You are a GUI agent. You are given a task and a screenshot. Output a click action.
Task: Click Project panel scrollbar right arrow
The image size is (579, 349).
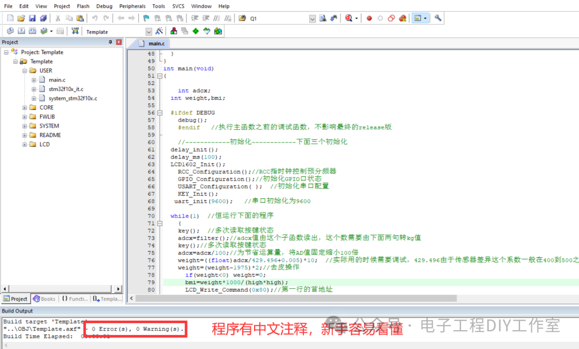118,289
